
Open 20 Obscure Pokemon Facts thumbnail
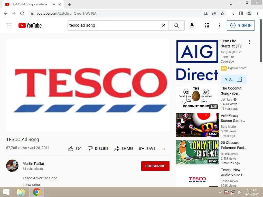click(x=197, y=152)
